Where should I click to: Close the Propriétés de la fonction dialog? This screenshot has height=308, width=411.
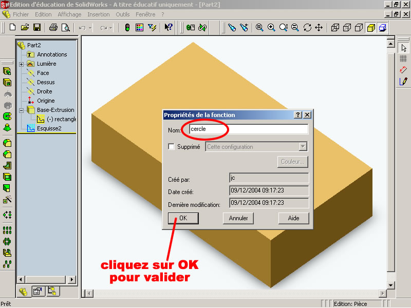coord(307,114)
